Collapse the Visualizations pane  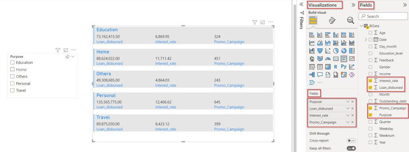[353, 5]
